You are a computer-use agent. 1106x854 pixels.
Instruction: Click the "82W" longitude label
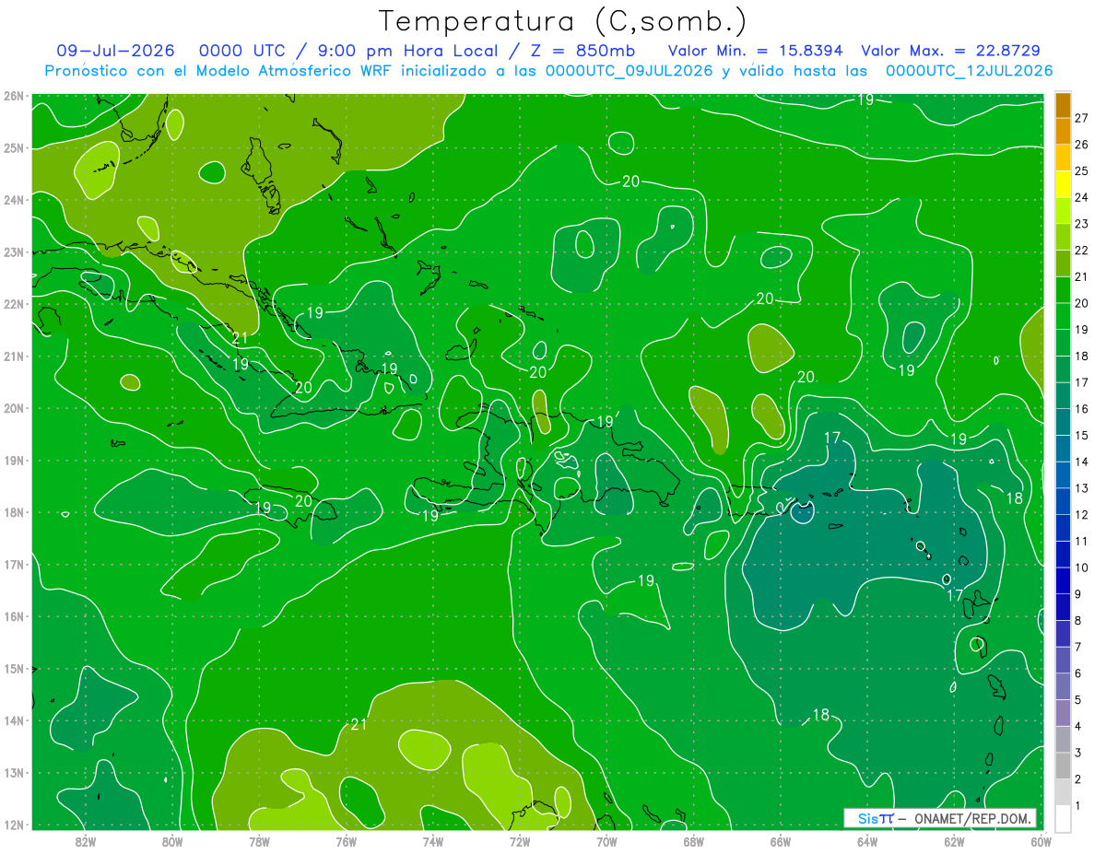pyautogui.click(x=86, y=841)
